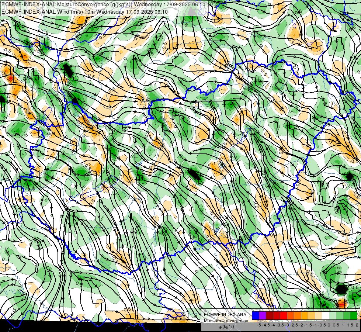Click the legend tick label '1.5'
361x332 pixels.
click(x=350, y=325)
